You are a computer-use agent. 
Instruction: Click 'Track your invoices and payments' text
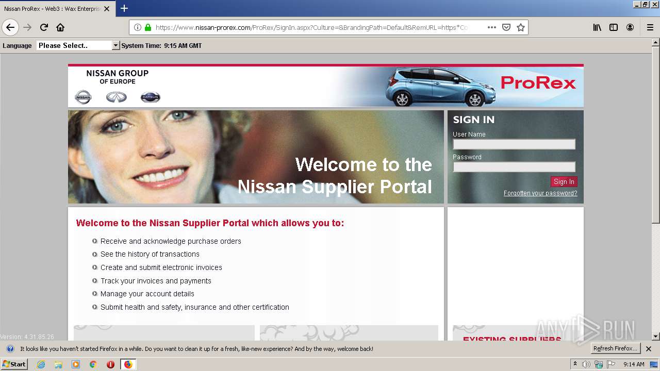(156, 281)
